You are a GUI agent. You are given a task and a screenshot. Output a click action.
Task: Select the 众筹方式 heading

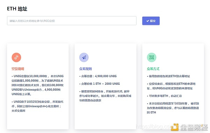(153, 69)
